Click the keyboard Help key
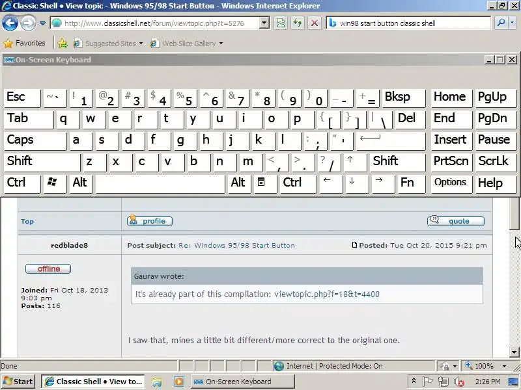Image resolution: width=521 pixels, height=390 pixels. coord(496,184)
